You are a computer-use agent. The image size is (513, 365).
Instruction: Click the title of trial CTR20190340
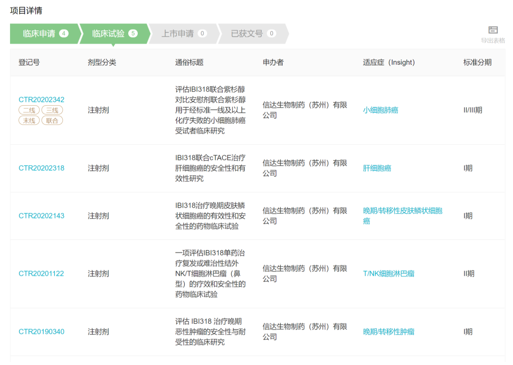coord(210,332)
